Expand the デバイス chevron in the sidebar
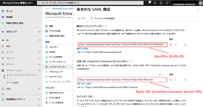The height and width of the screenshot is (107, 203). [x=39, y=65]
